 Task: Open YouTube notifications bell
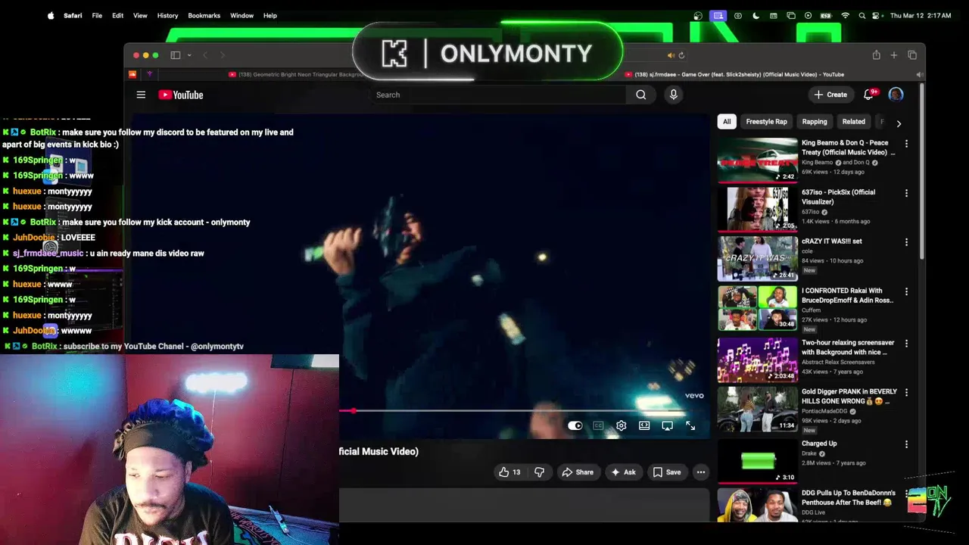pos(868,95)
